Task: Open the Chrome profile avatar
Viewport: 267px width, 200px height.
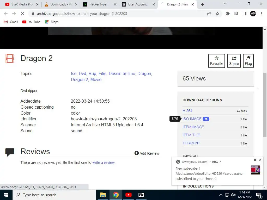Action: [x=253, y=14]
